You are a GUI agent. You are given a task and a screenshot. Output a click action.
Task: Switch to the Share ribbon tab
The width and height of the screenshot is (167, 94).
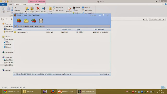17,4
